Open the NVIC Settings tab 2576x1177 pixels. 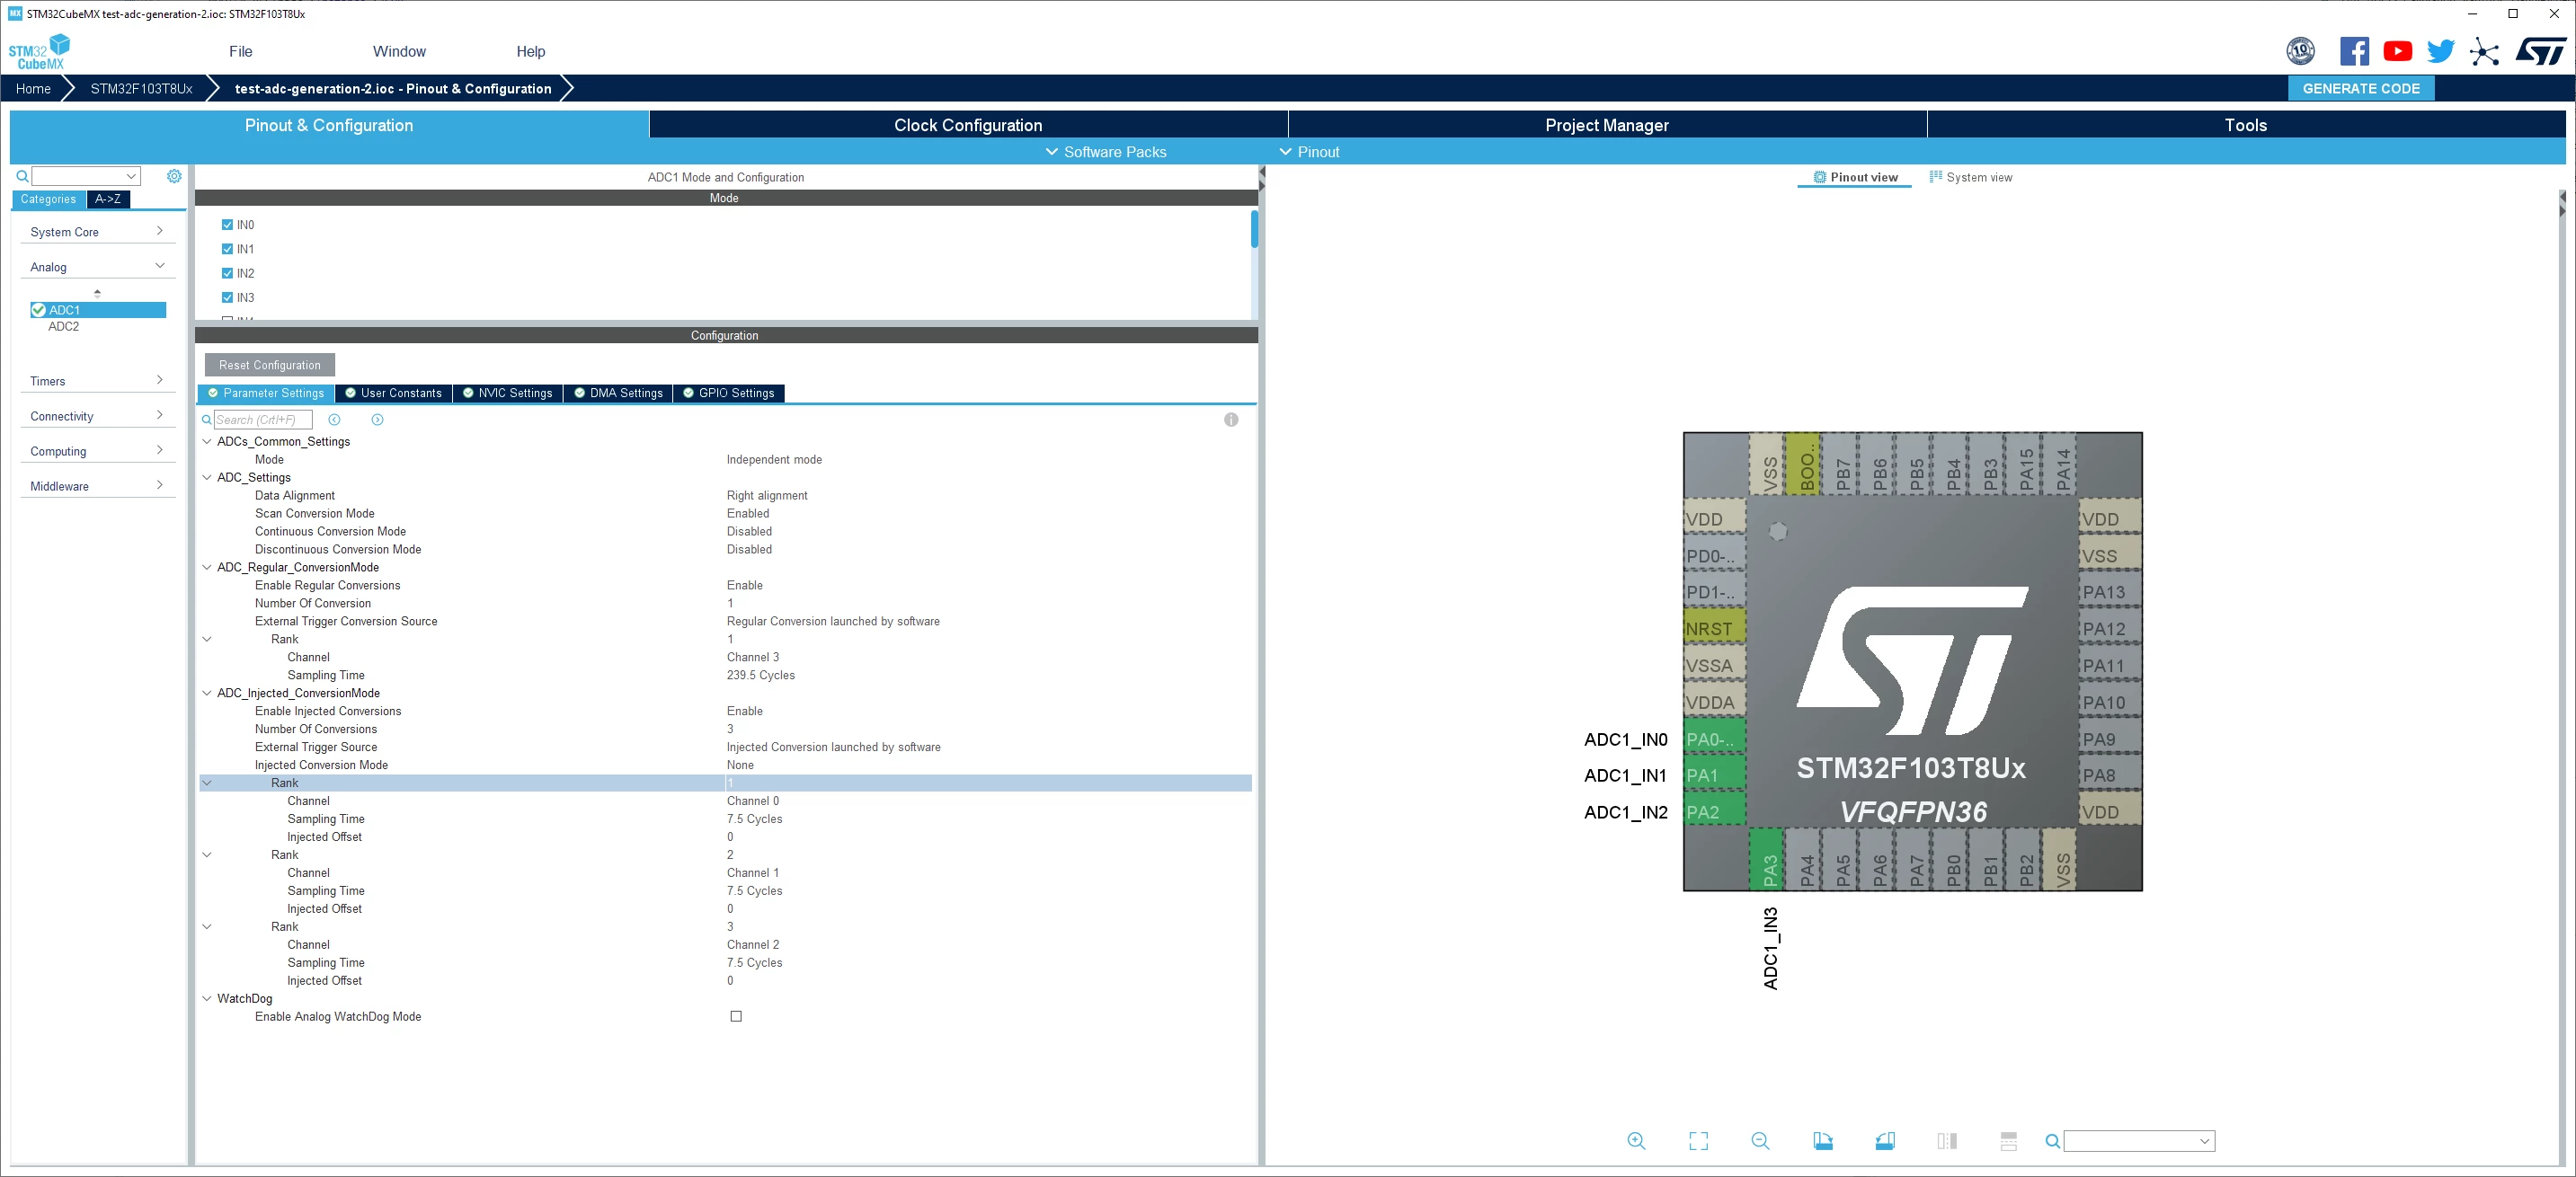pos(507,393)
